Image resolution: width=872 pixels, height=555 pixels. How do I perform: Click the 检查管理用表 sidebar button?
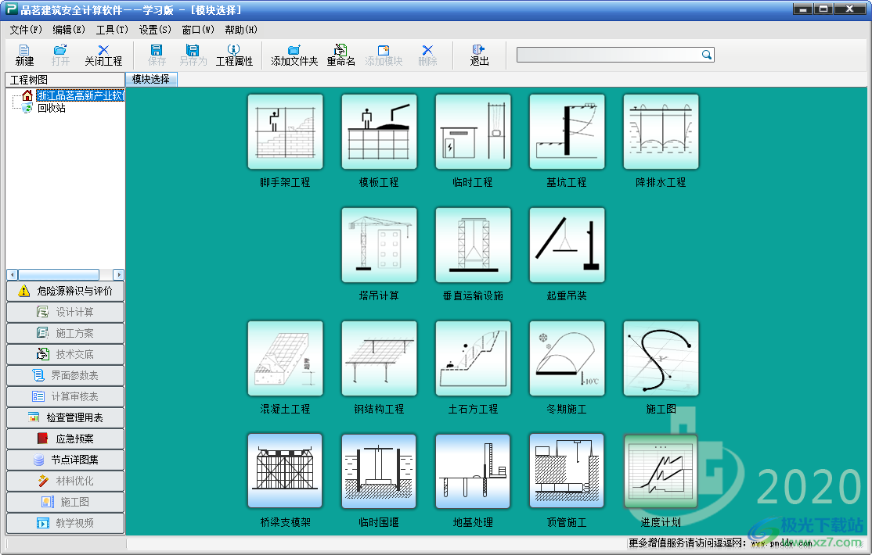66,417
